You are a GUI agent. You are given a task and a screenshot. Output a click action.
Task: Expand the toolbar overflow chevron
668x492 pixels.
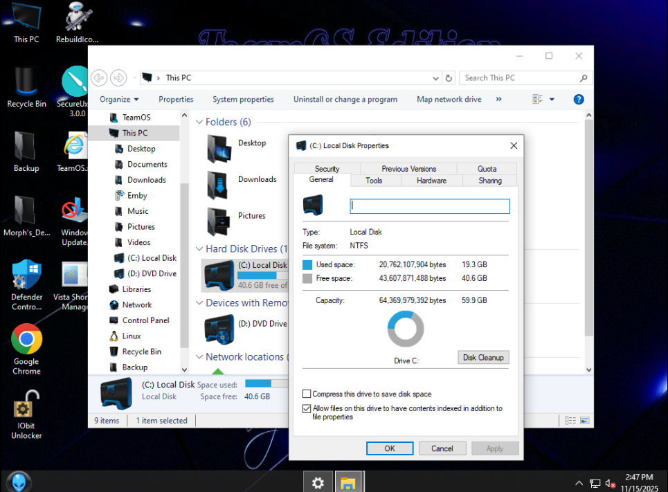(x=498, y=100)
